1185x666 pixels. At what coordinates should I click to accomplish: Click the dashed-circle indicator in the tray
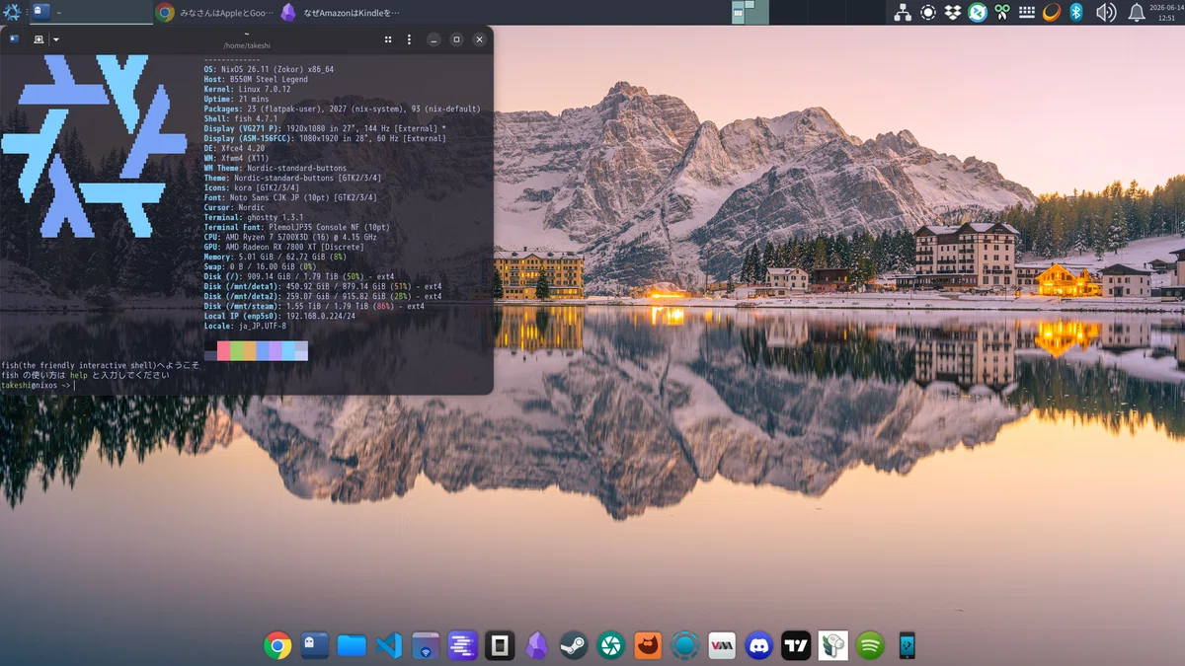point(928,13)
